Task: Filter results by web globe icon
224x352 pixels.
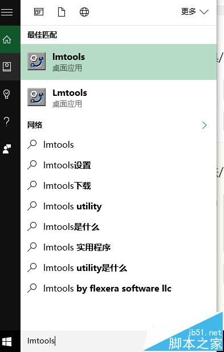Action: pyautogui.click(x=84, y=11)
